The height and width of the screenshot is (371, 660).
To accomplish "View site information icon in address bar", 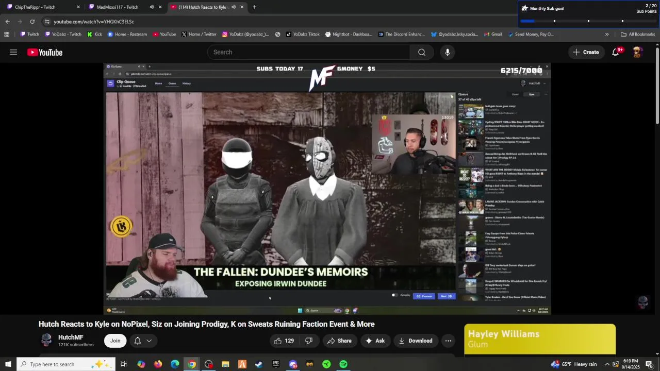I will tap(47, 22).
